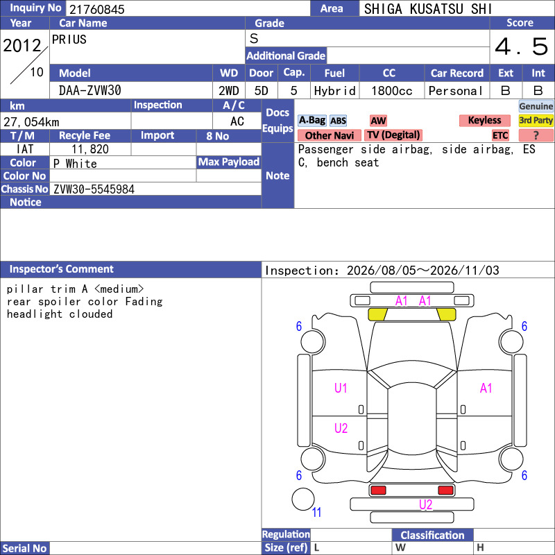Click the U1 damage mark on diagram
The width and height of the screenshot is (555, 555).
[x=341, y=388]
